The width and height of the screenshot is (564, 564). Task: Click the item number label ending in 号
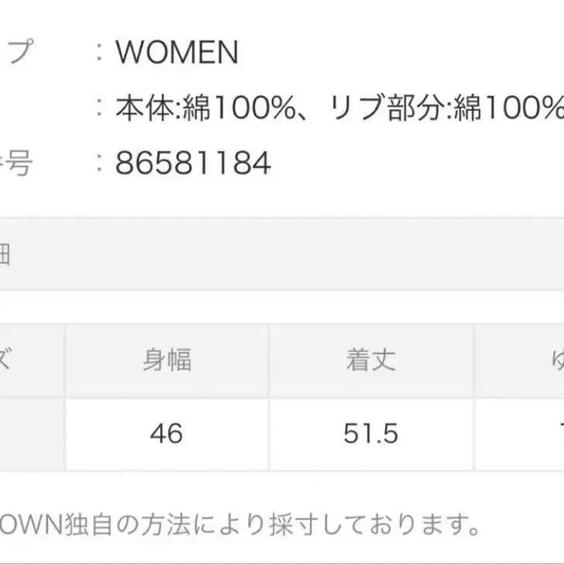pos(17,163)
